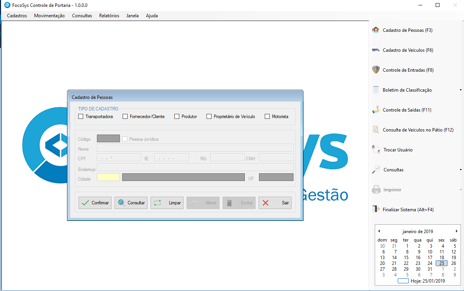Viewport: 464px width, 291px height.
Task: Click Finalizar Sistema (Alt+F4) label
Action: coord(408,210)
